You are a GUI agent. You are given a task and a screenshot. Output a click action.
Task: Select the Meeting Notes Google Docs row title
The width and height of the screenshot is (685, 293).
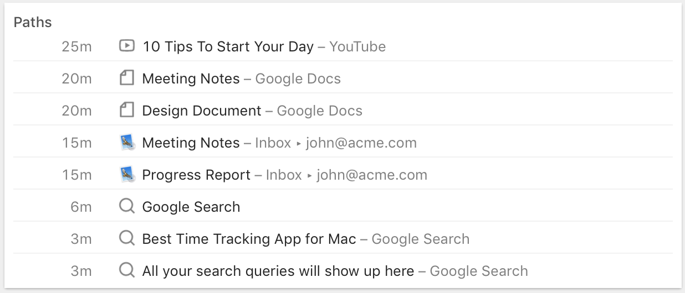[191, 79]
